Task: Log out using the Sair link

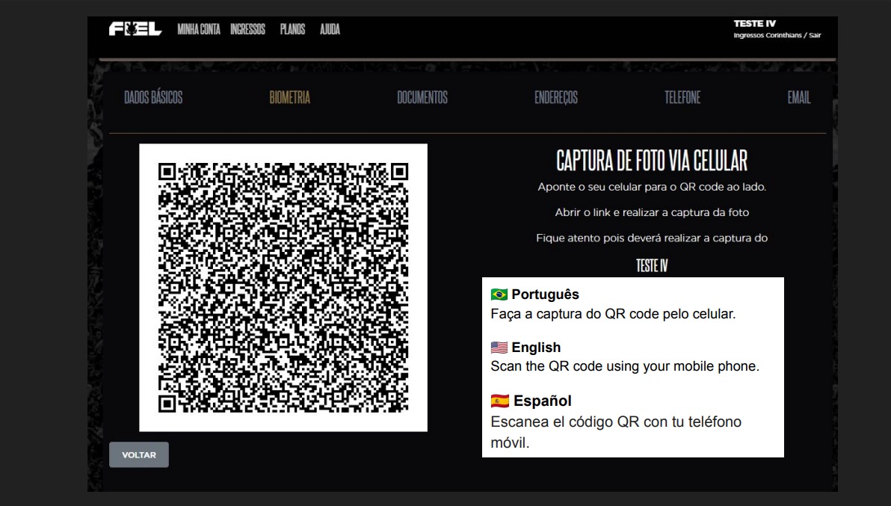Action: (815, 35)
